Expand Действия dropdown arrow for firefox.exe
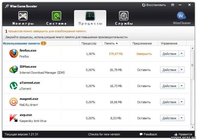The height and width of the screenshot is (140, 197). tap(181, 54)
